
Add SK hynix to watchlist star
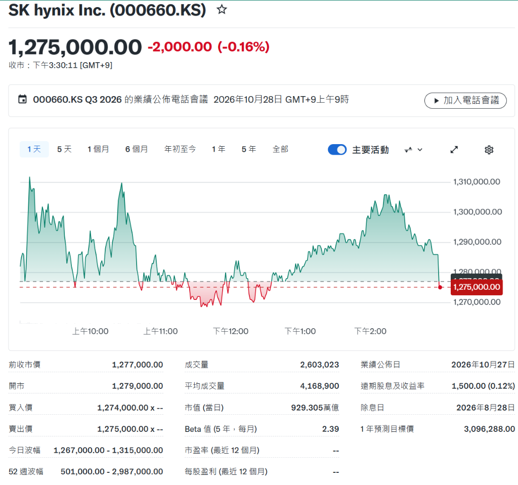[222, 10]
